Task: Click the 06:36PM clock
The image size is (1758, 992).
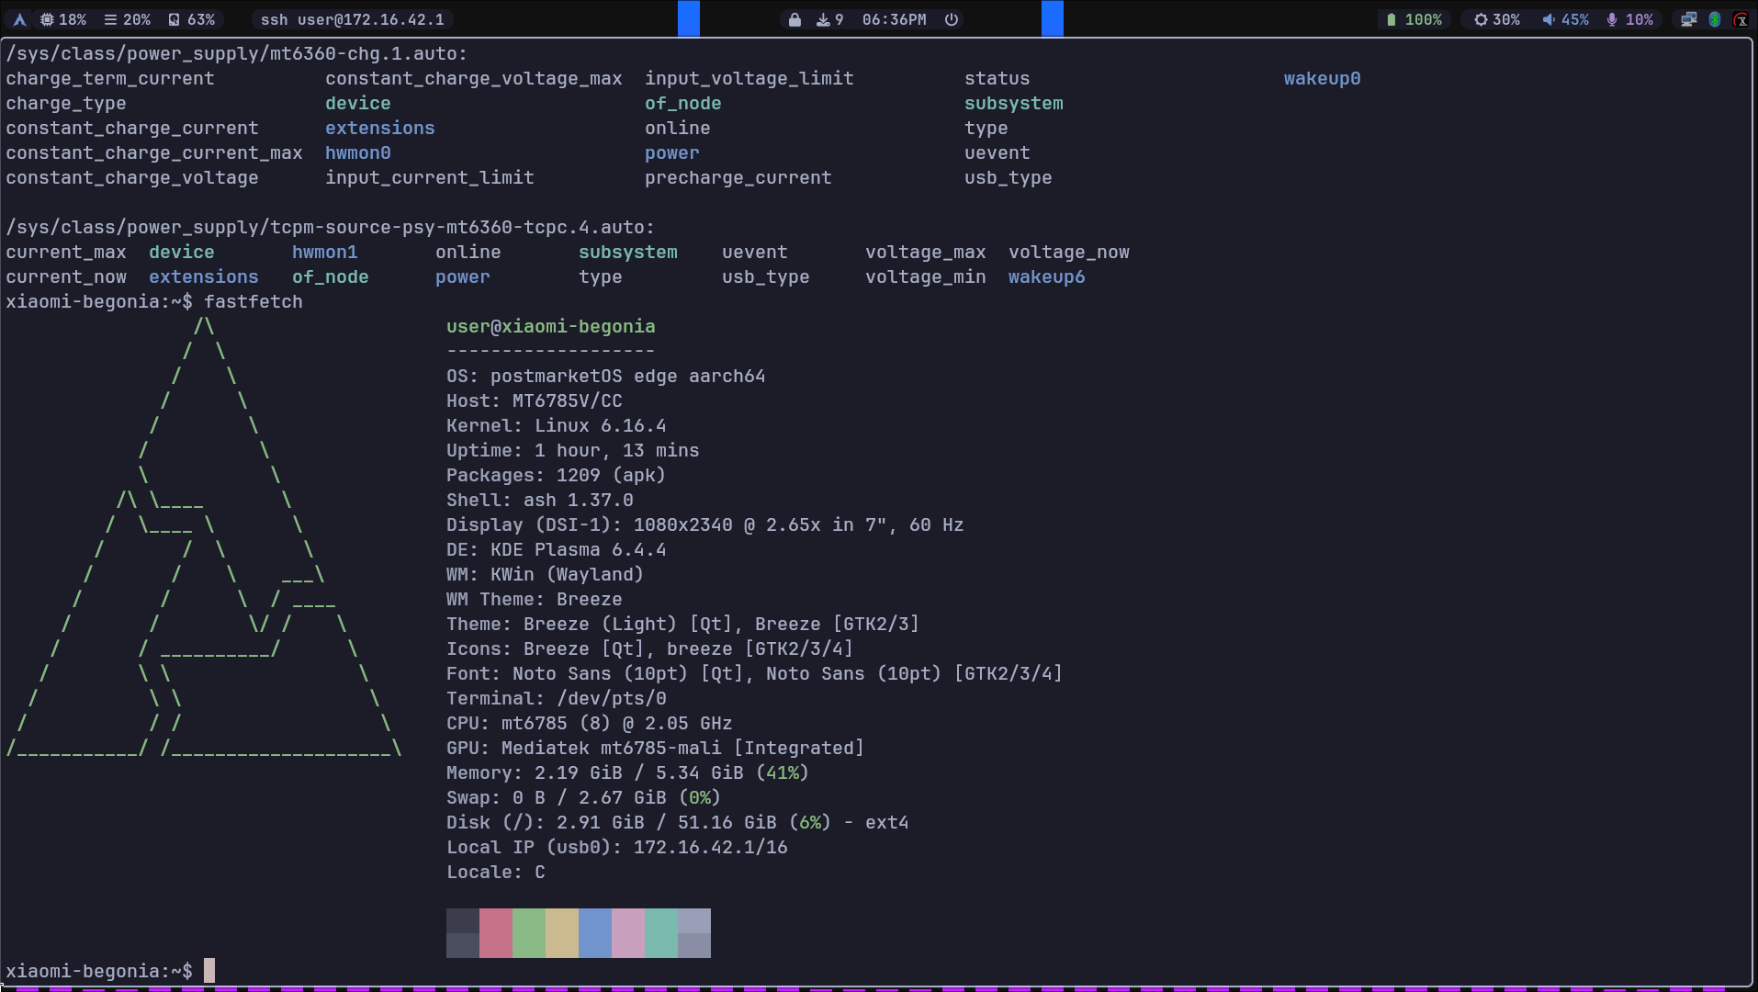Action: click(894, 19)
